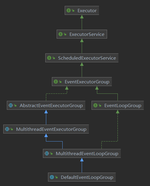Select the EventExecutorGroup node

[x=82, y=82]
